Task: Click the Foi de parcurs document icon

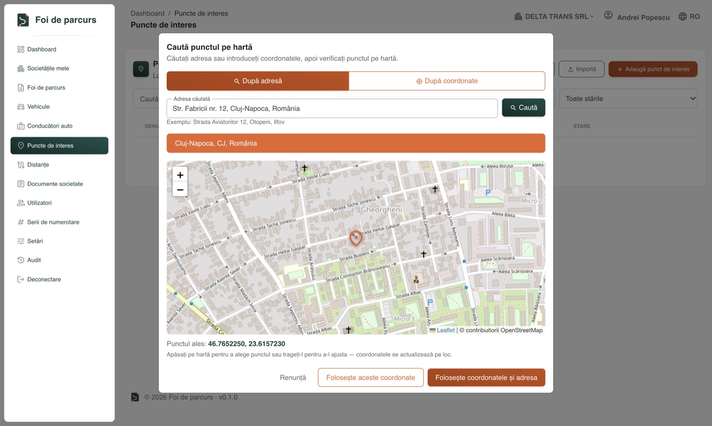Action: click(21, 87)
